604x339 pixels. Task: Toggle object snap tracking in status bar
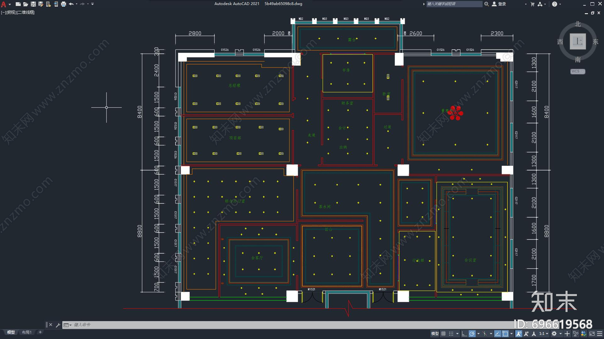coord(498,334)
